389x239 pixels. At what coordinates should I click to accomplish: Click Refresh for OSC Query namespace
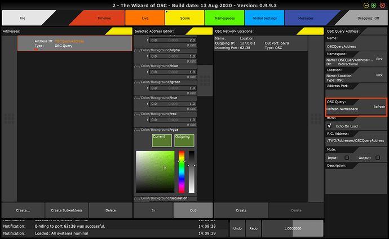pos(379,107)
